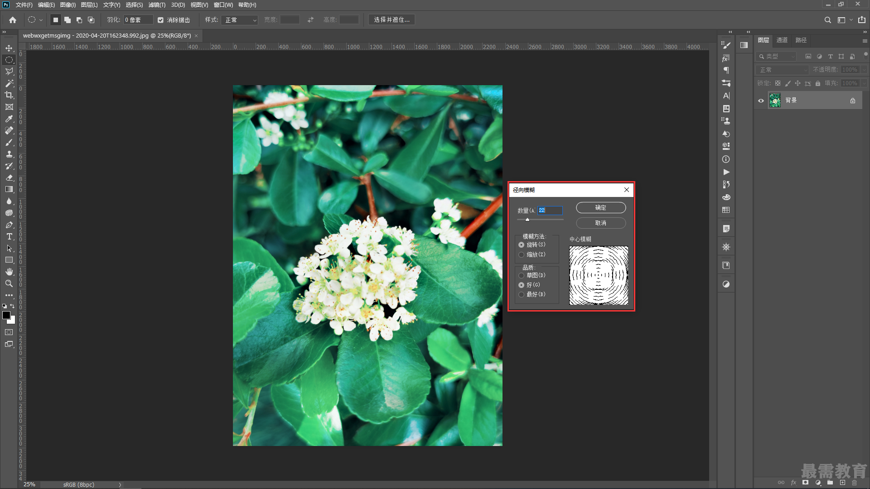Viewport: 870px width, 489px height.
Task: Select the Crop tool
Action: click(x=9, y=95)
